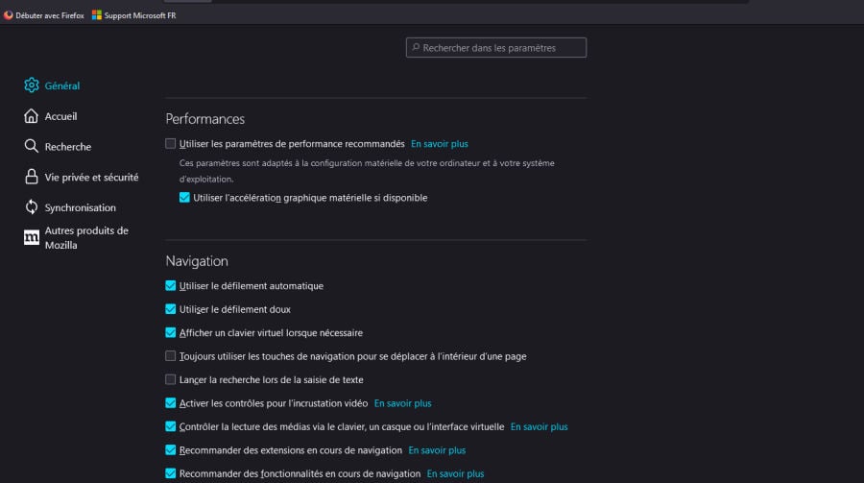Select the Recherche magnifier icon in sidebar
This screenshot has height=483, width=864.
pos(32,147)
